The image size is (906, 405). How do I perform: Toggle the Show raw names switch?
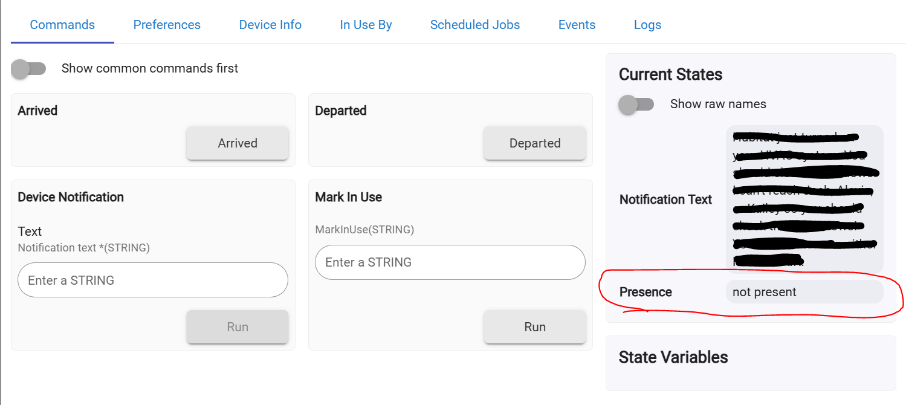tap(636, 104)
